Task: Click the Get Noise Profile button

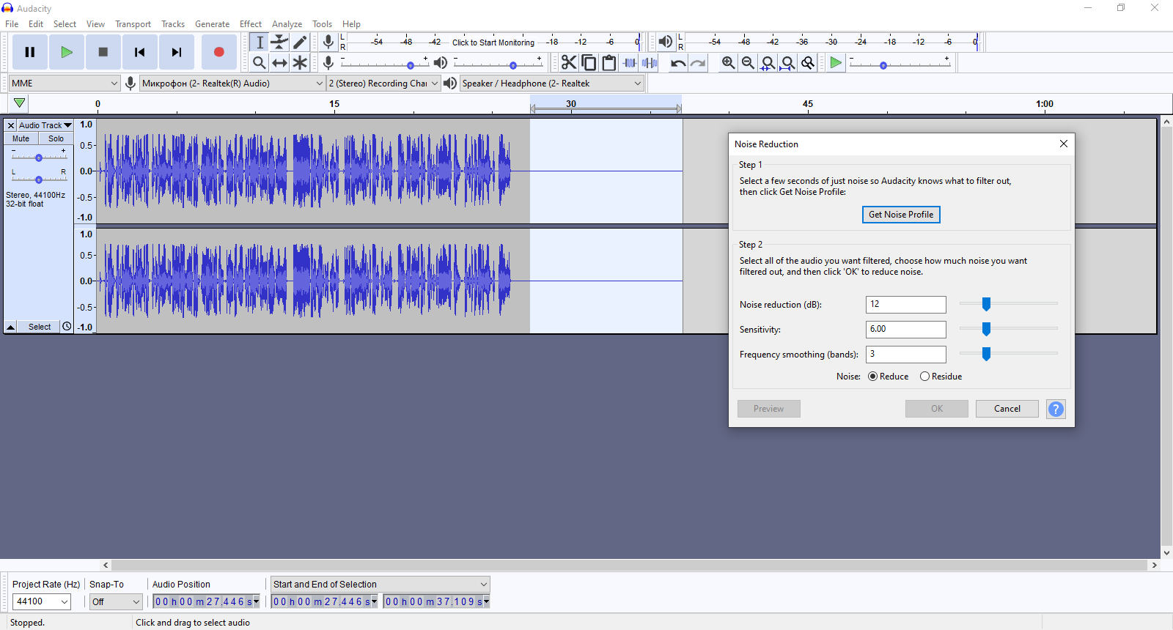Action: coord(901,215)
